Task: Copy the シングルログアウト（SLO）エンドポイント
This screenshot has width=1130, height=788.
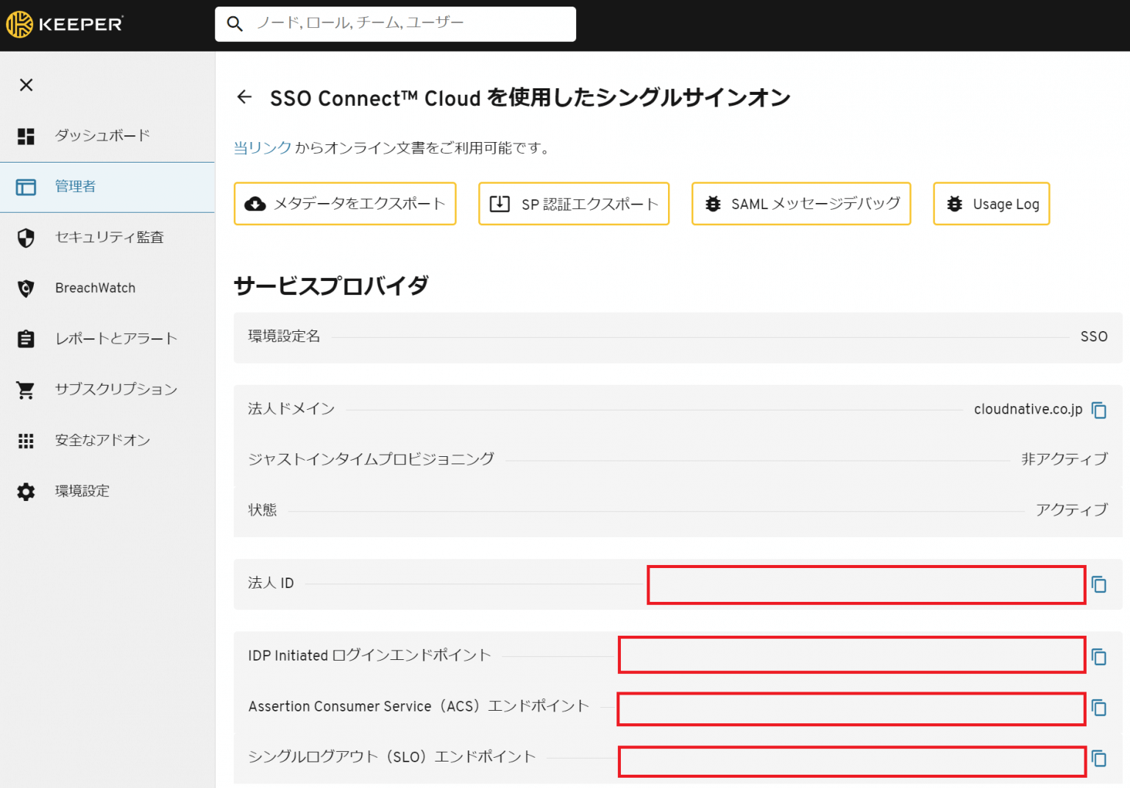Action: point(1099,759)
